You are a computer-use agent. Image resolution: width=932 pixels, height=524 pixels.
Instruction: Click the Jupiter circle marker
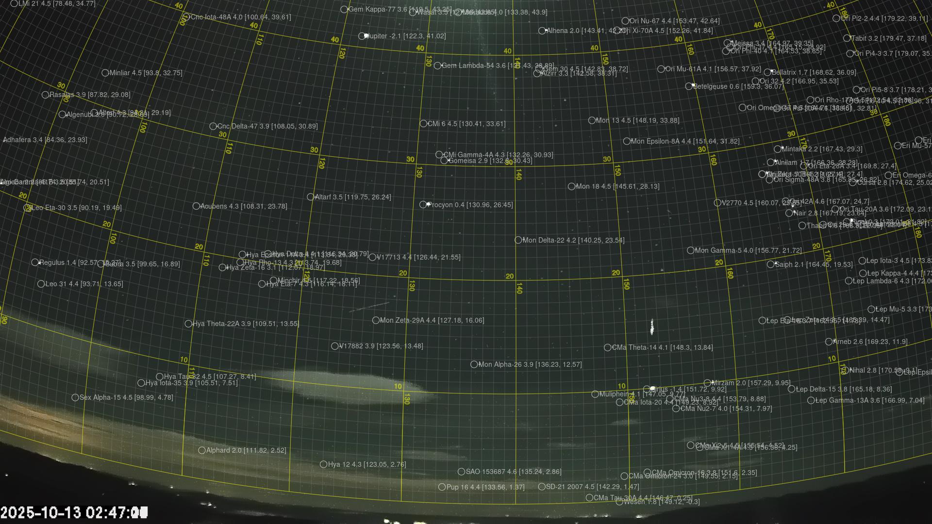coord(362,36)
